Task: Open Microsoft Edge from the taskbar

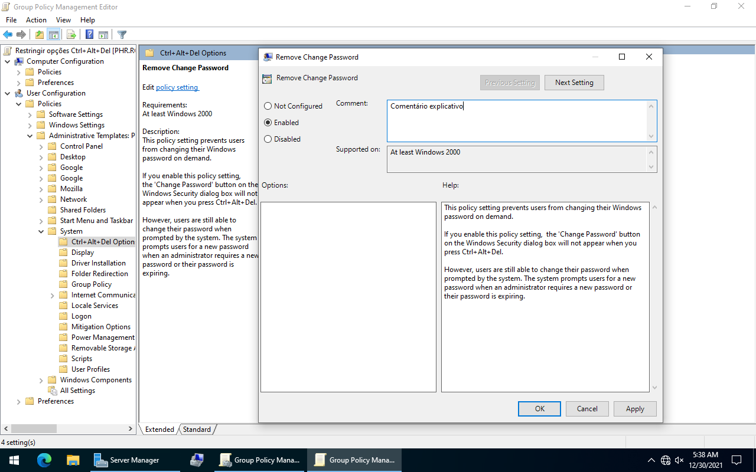Action: (x=44, y=460)
